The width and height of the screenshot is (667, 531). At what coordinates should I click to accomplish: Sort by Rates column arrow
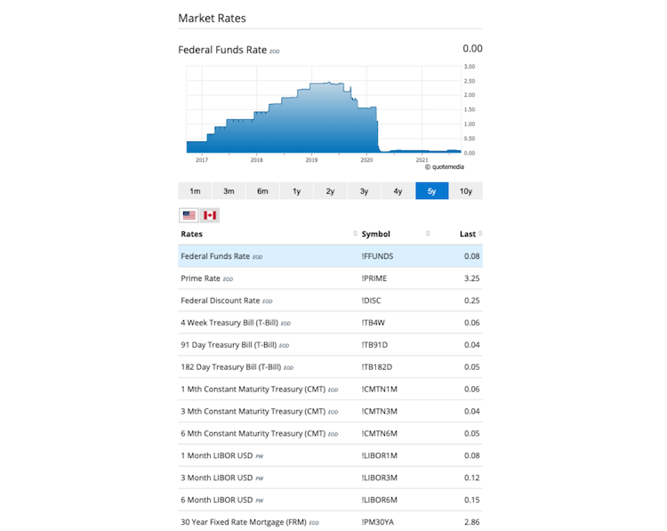pyautogui.click(x=355, y=234)
